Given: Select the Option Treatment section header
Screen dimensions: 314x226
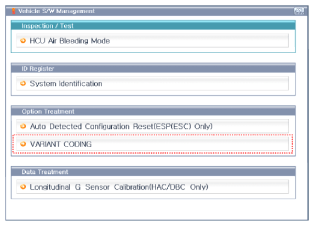Looking at the screenshot, I should tap(153, 111).
